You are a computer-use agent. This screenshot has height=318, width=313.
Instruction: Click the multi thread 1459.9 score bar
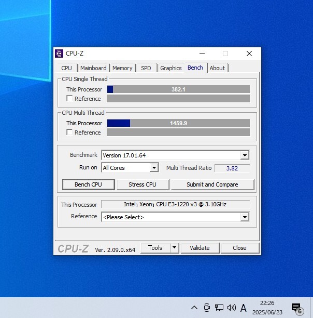click(179, 123)
